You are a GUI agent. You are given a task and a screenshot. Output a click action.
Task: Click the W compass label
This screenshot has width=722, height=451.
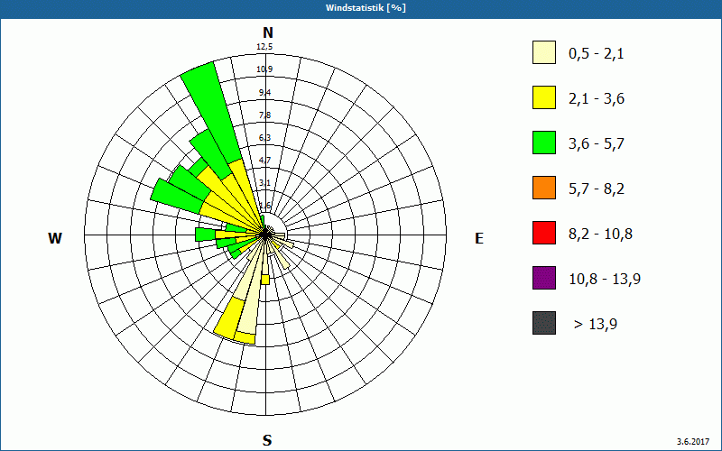point(55,238)
